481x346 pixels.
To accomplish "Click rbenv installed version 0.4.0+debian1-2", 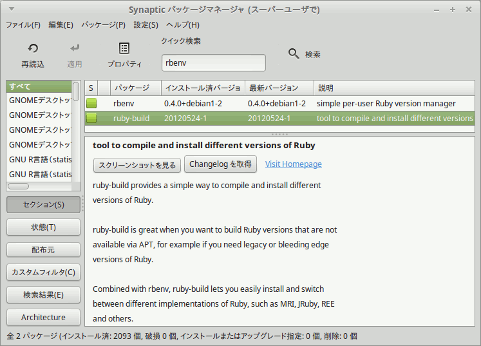I will [193, 104].
